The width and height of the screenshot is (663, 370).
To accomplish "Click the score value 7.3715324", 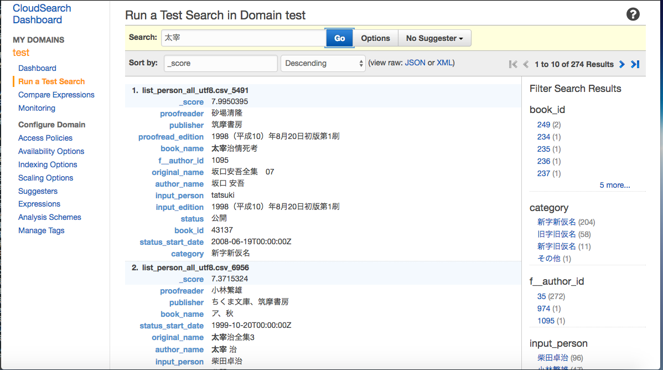I will 230,279.
